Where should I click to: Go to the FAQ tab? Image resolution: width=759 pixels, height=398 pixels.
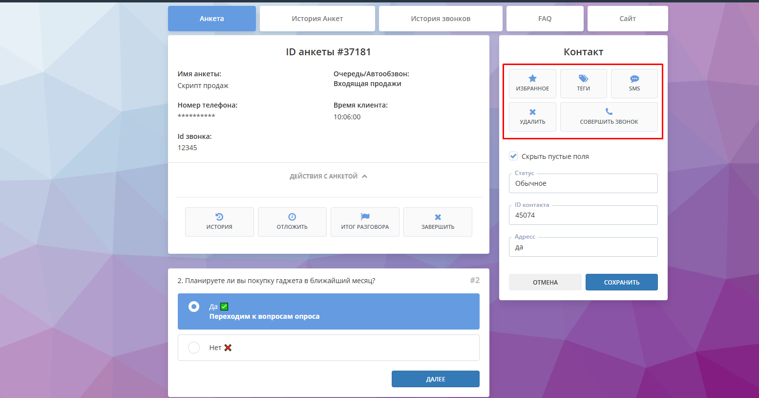pyautogui.click(x=545, y=19)
